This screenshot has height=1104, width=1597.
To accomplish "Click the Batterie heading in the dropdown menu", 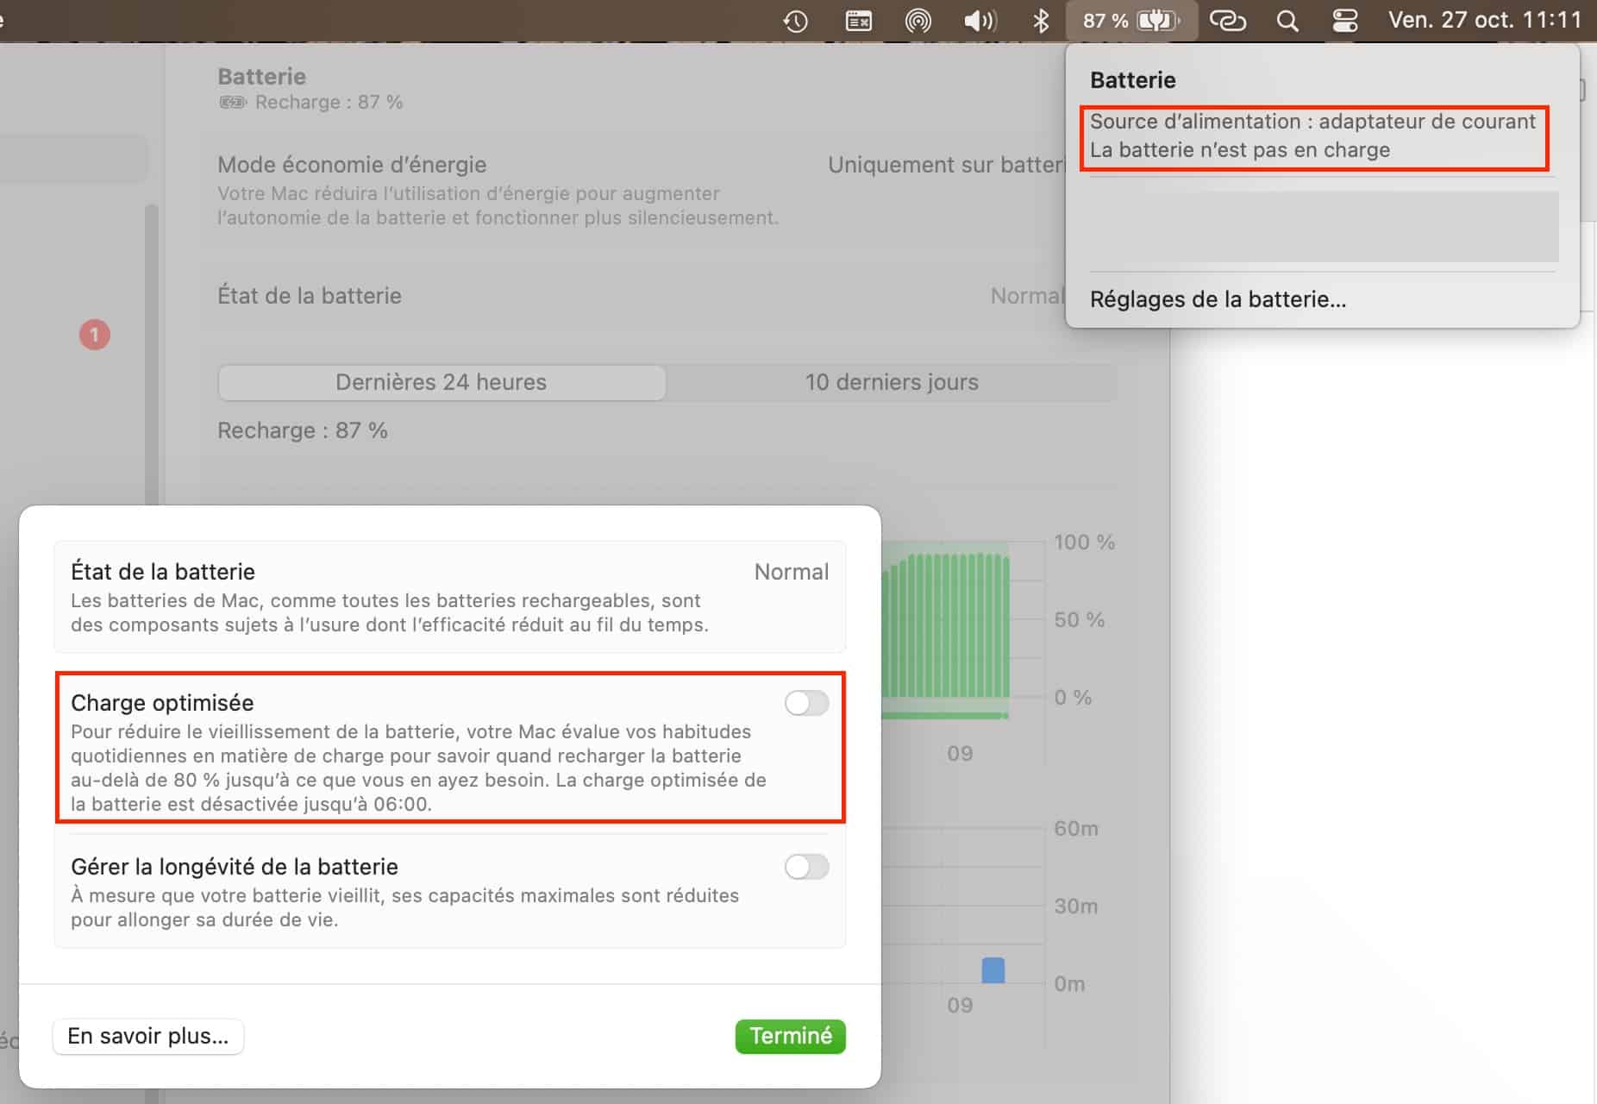I will (x=1132, y=80).
